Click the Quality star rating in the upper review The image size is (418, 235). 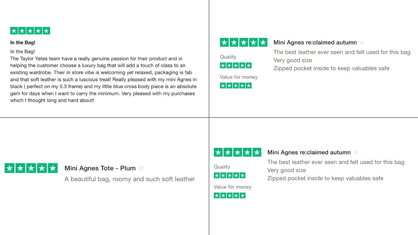(236, 65)
